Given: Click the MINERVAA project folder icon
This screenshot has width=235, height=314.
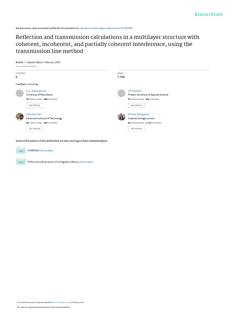Looking at the screenshot, I should click(21, 150).
